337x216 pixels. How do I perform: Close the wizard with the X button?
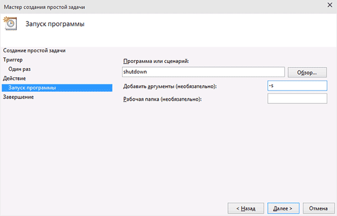pyautogui.click(x=330, y=5)
